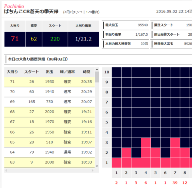Click the 大当り確率 value 1/21.2
Image resolution: width=192 pixels, height=188 pixels.
[x=84, y=39]
